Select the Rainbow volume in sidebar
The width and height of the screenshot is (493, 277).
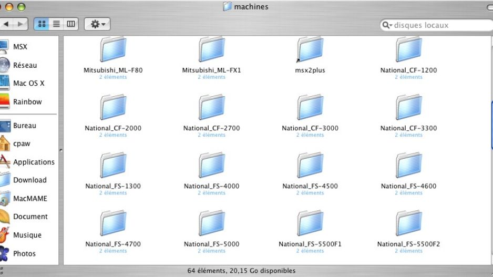[27, 101]
